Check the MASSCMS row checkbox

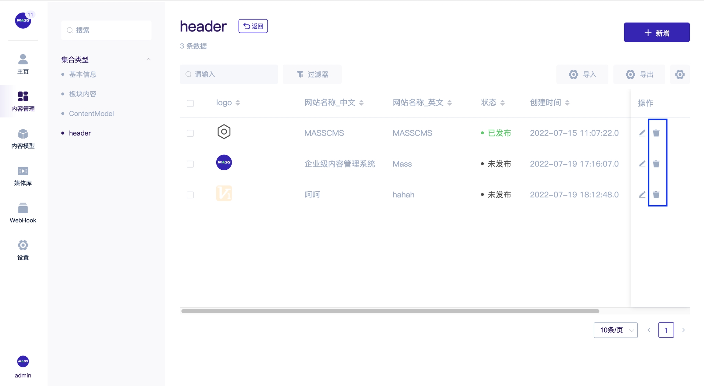[x=190, y=133]
